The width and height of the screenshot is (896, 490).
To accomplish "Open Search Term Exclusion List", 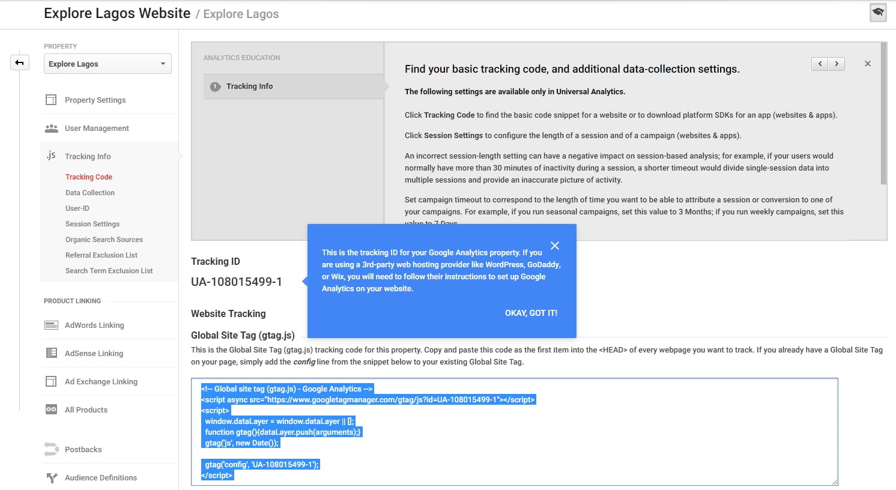I will pyautogui.click(x=109, y=270).
